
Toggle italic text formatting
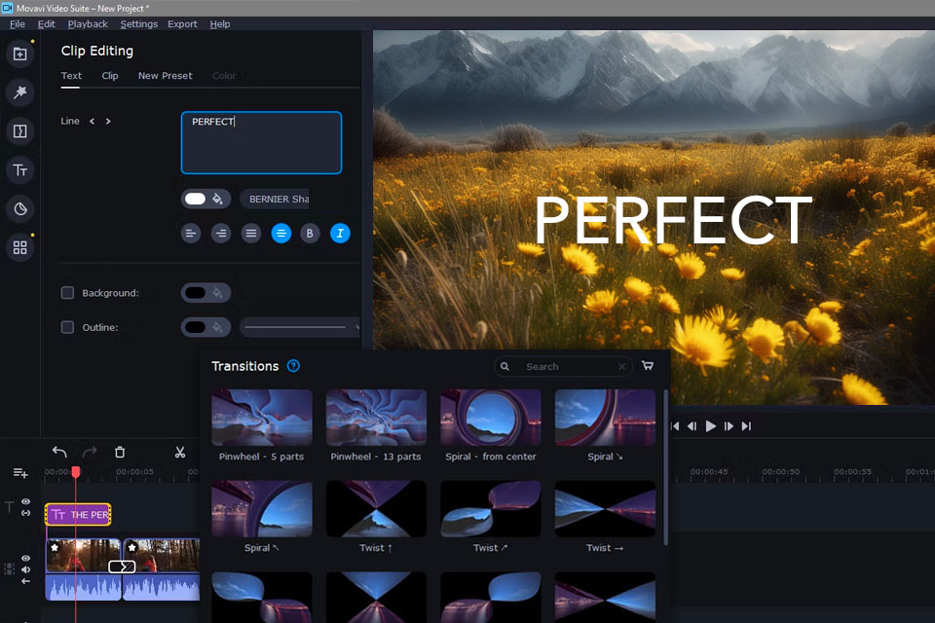(x=340, y=233)
